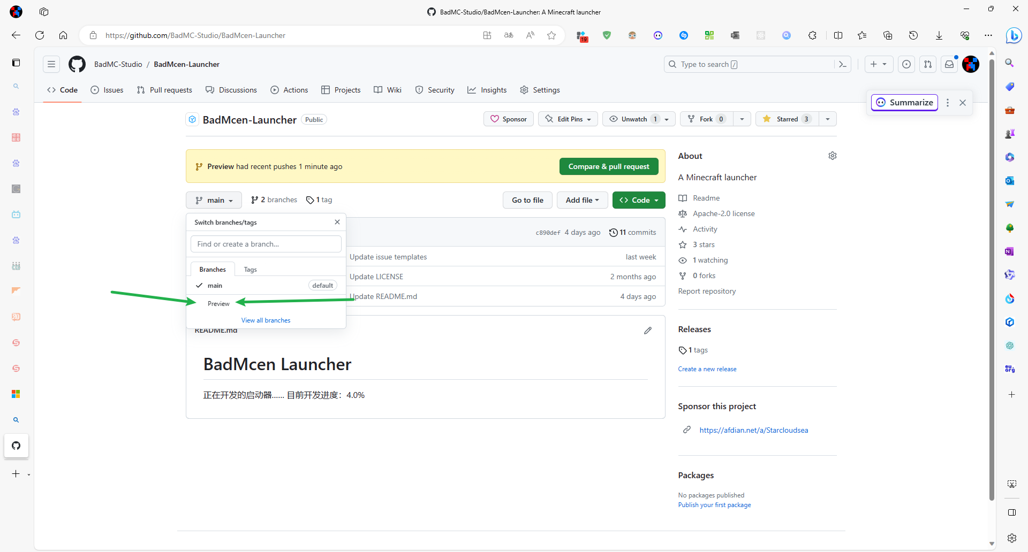Open the Bing Copilot sidebar icon
1028x552 pixels.
coord(1013,35)
